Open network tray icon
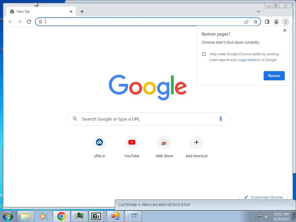This screenshot has height=222, width=296. [260, 217]
